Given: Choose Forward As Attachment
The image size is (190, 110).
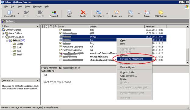Looking at the screenshot, I should (134, 59).
